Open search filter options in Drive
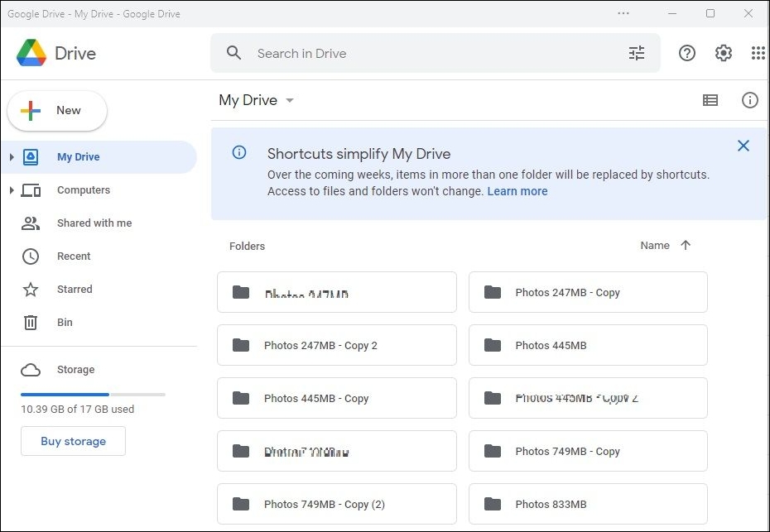The width and height of the screenshot is (770, 532). point(637,52)
